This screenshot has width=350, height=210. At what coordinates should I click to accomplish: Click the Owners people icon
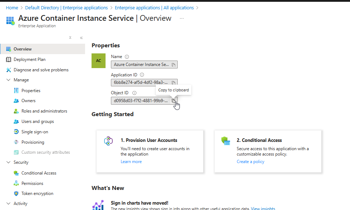(x=16, y=101)
